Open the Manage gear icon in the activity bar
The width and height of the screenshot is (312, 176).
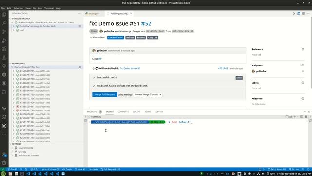[x=4, y=163]
